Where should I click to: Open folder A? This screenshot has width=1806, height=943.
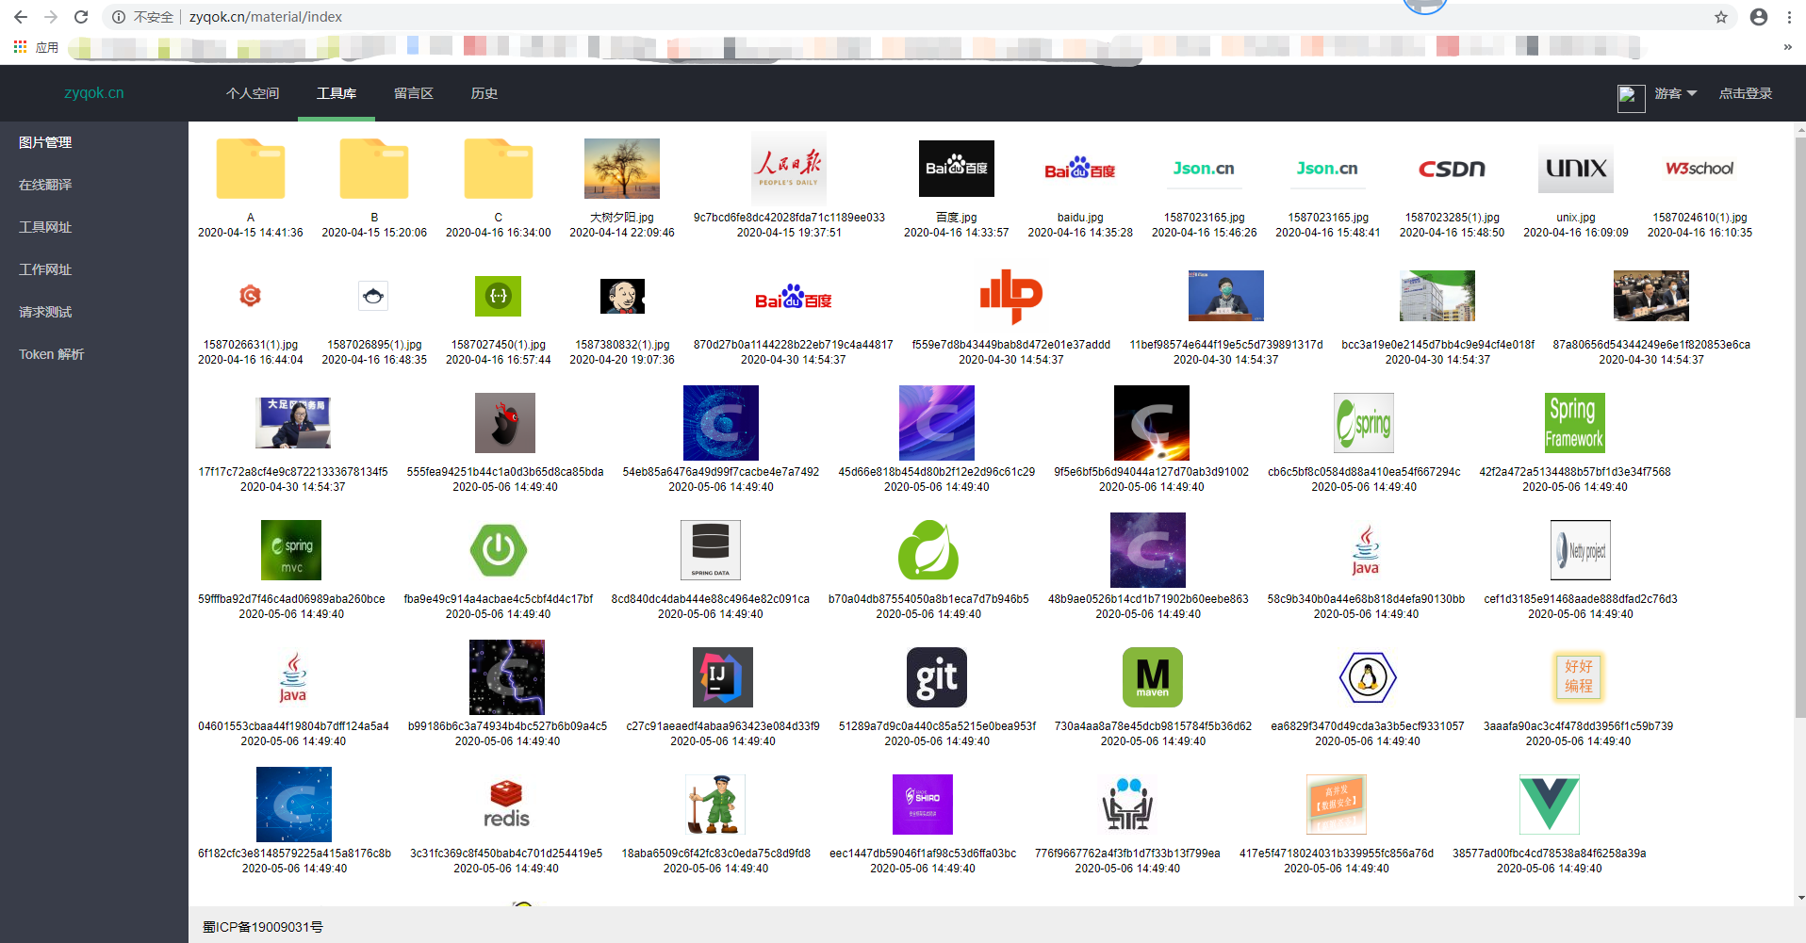(250, 169)
